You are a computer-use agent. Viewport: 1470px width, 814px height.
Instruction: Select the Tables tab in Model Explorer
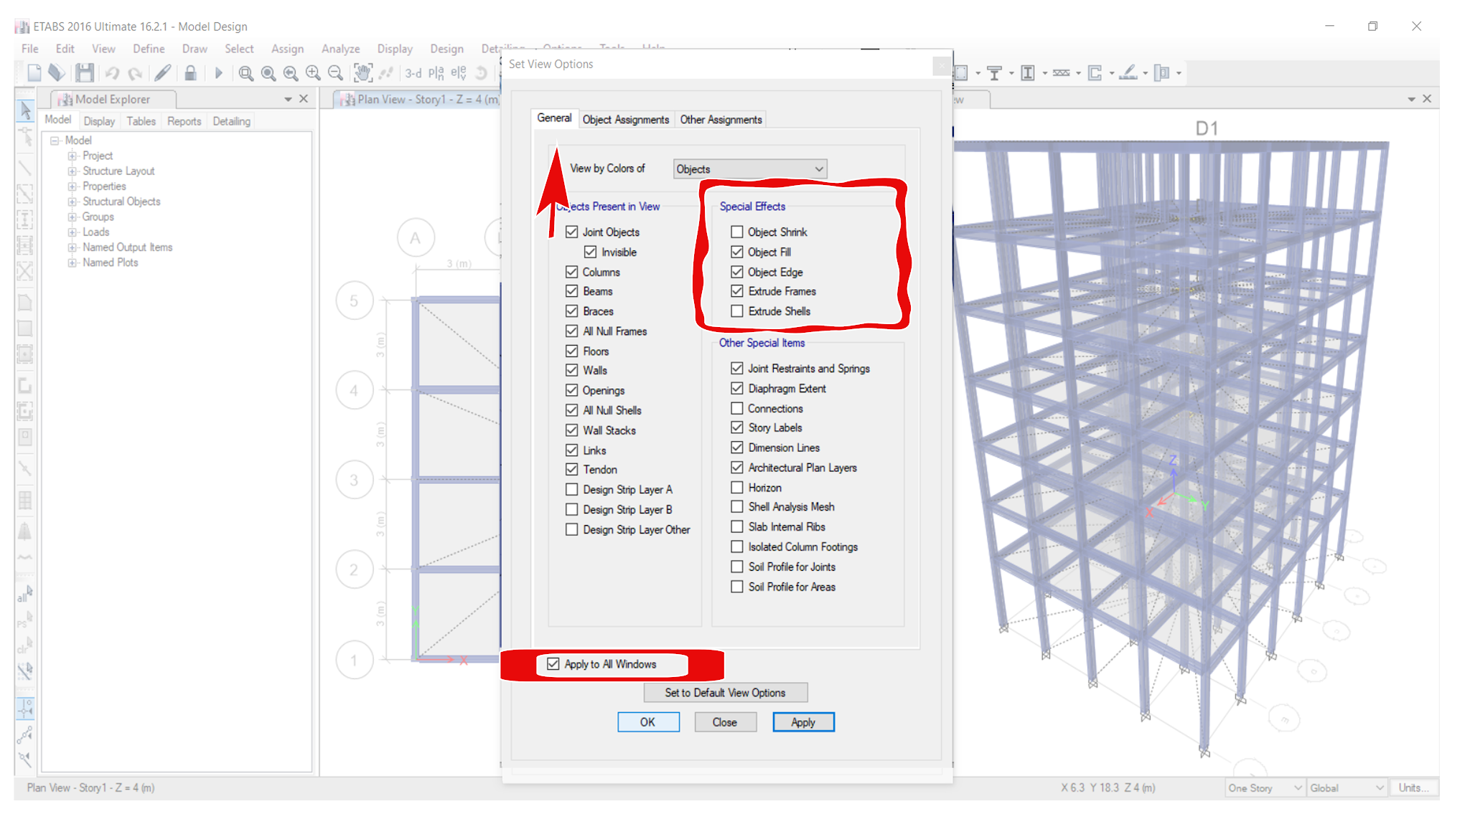click(140, 120)
